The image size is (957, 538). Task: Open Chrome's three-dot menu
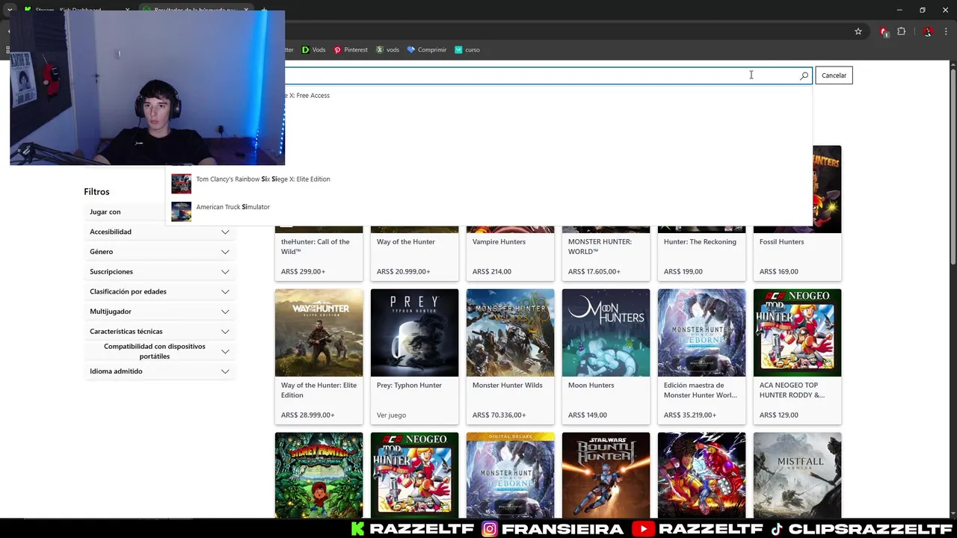tap(946, 31)
